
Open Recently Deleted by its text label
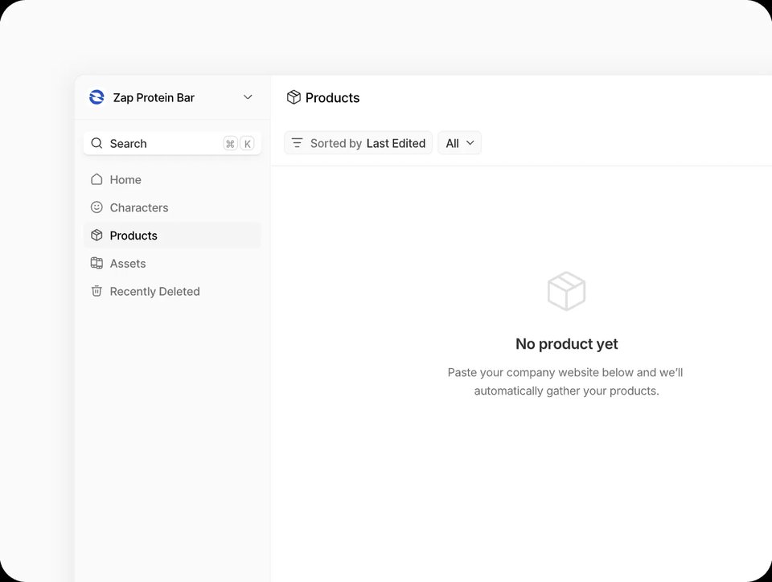(x=154, y=292)
